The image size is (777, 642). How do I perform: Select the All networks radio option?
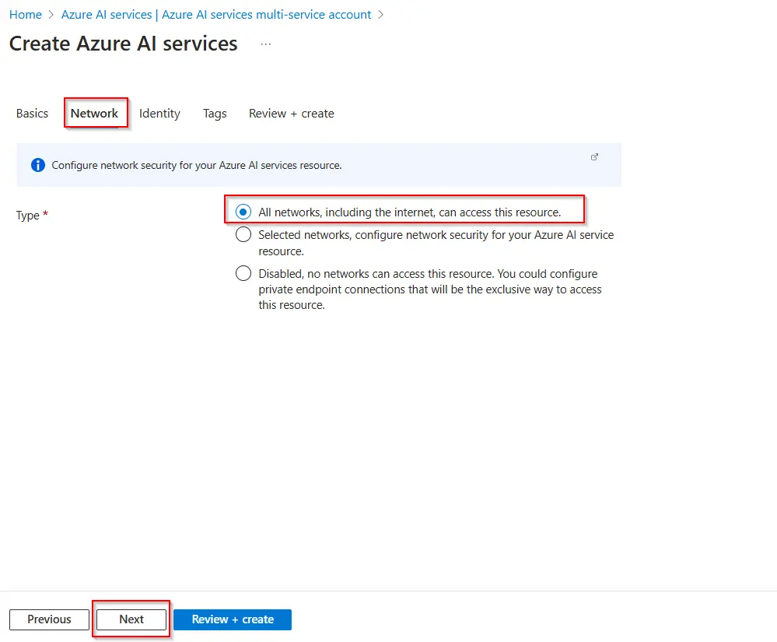tap(244, 212)
